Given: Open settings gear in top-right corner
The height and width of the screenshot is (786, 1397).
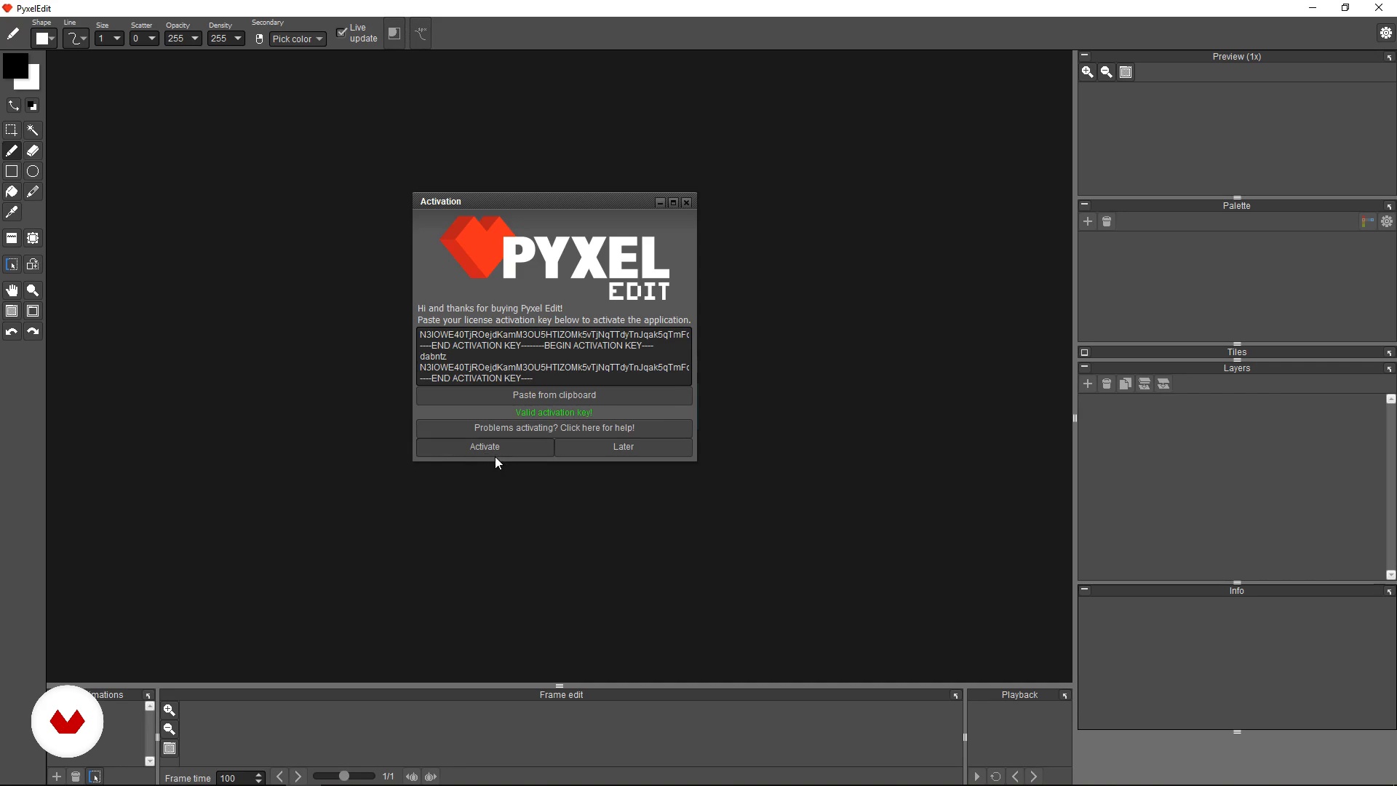Looking at the screenshot, I should (x=1386, y=33).
